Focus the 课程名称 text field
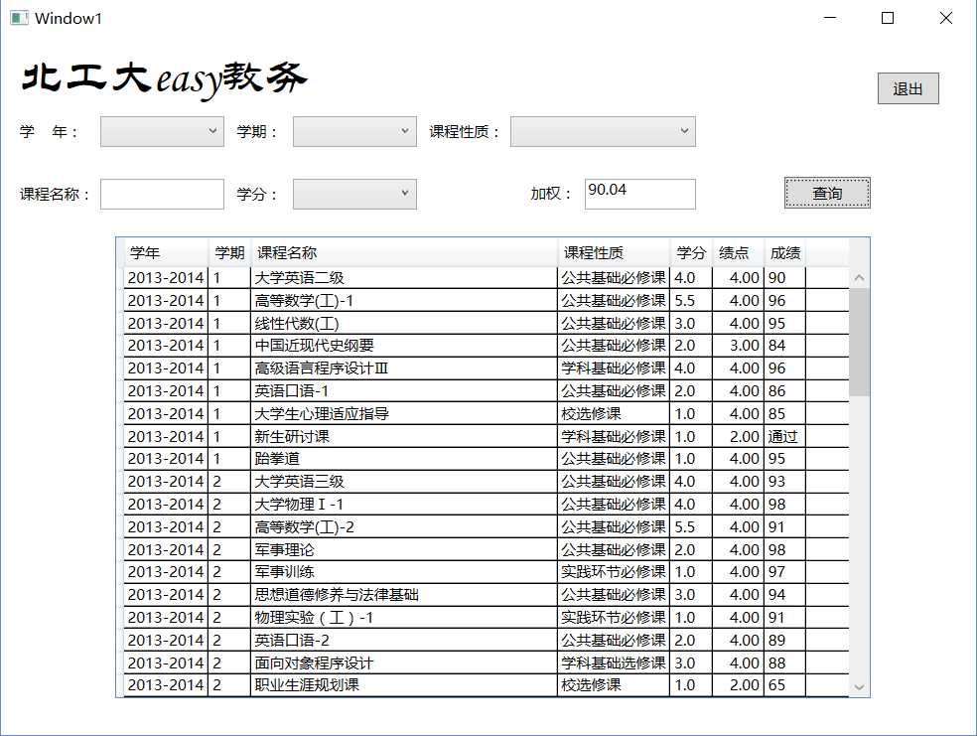The height and width of the screenshot is (736, 977). tap(162, 194)
